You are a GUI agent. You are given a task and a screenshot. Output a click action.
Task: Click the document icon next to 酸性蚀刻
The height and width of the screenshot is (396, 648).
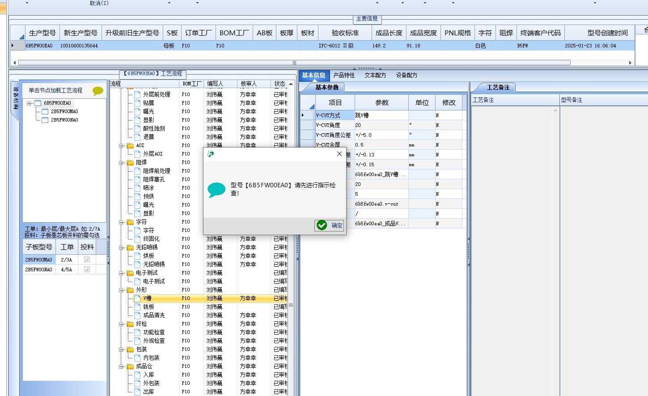pyautogui.click(x=138, y=128)
